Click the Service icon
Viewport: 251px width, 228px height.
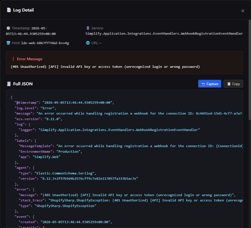click(x=88, y=28)
